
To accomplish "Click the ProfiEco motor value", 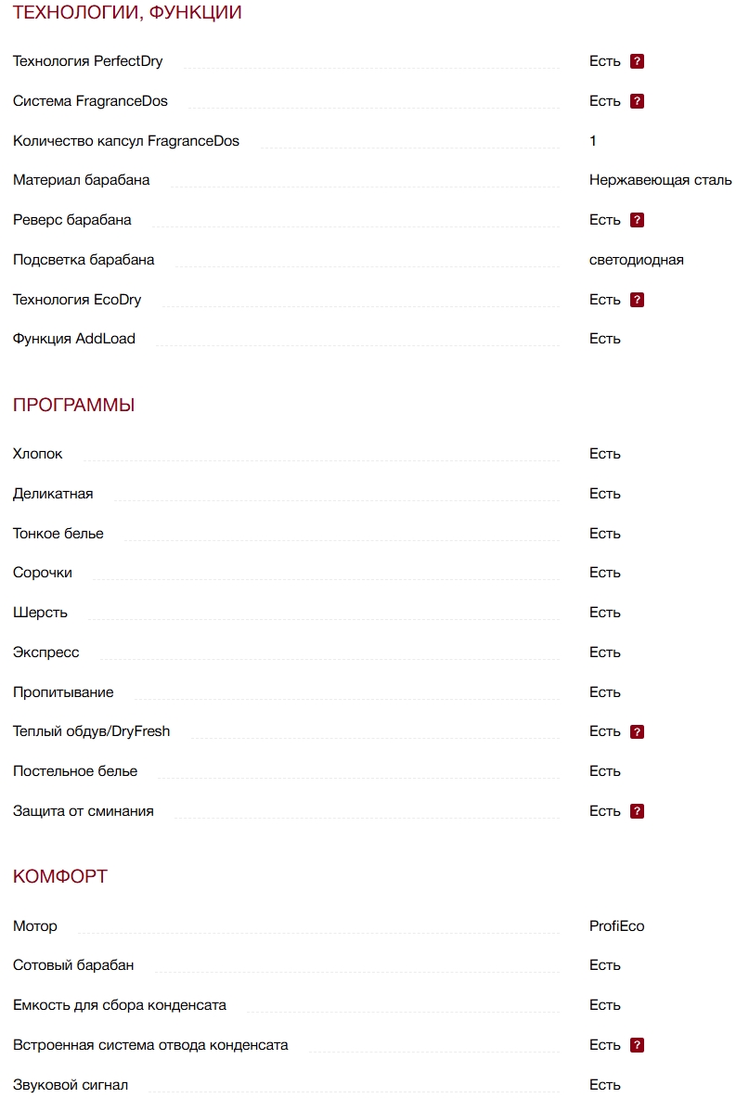I will [x=616, y=926].
